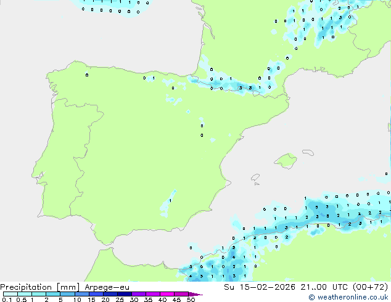Click the '35' legend scale label
This screenshot has width=391, height=302.
pyautogui.click(x=148, y=300)
